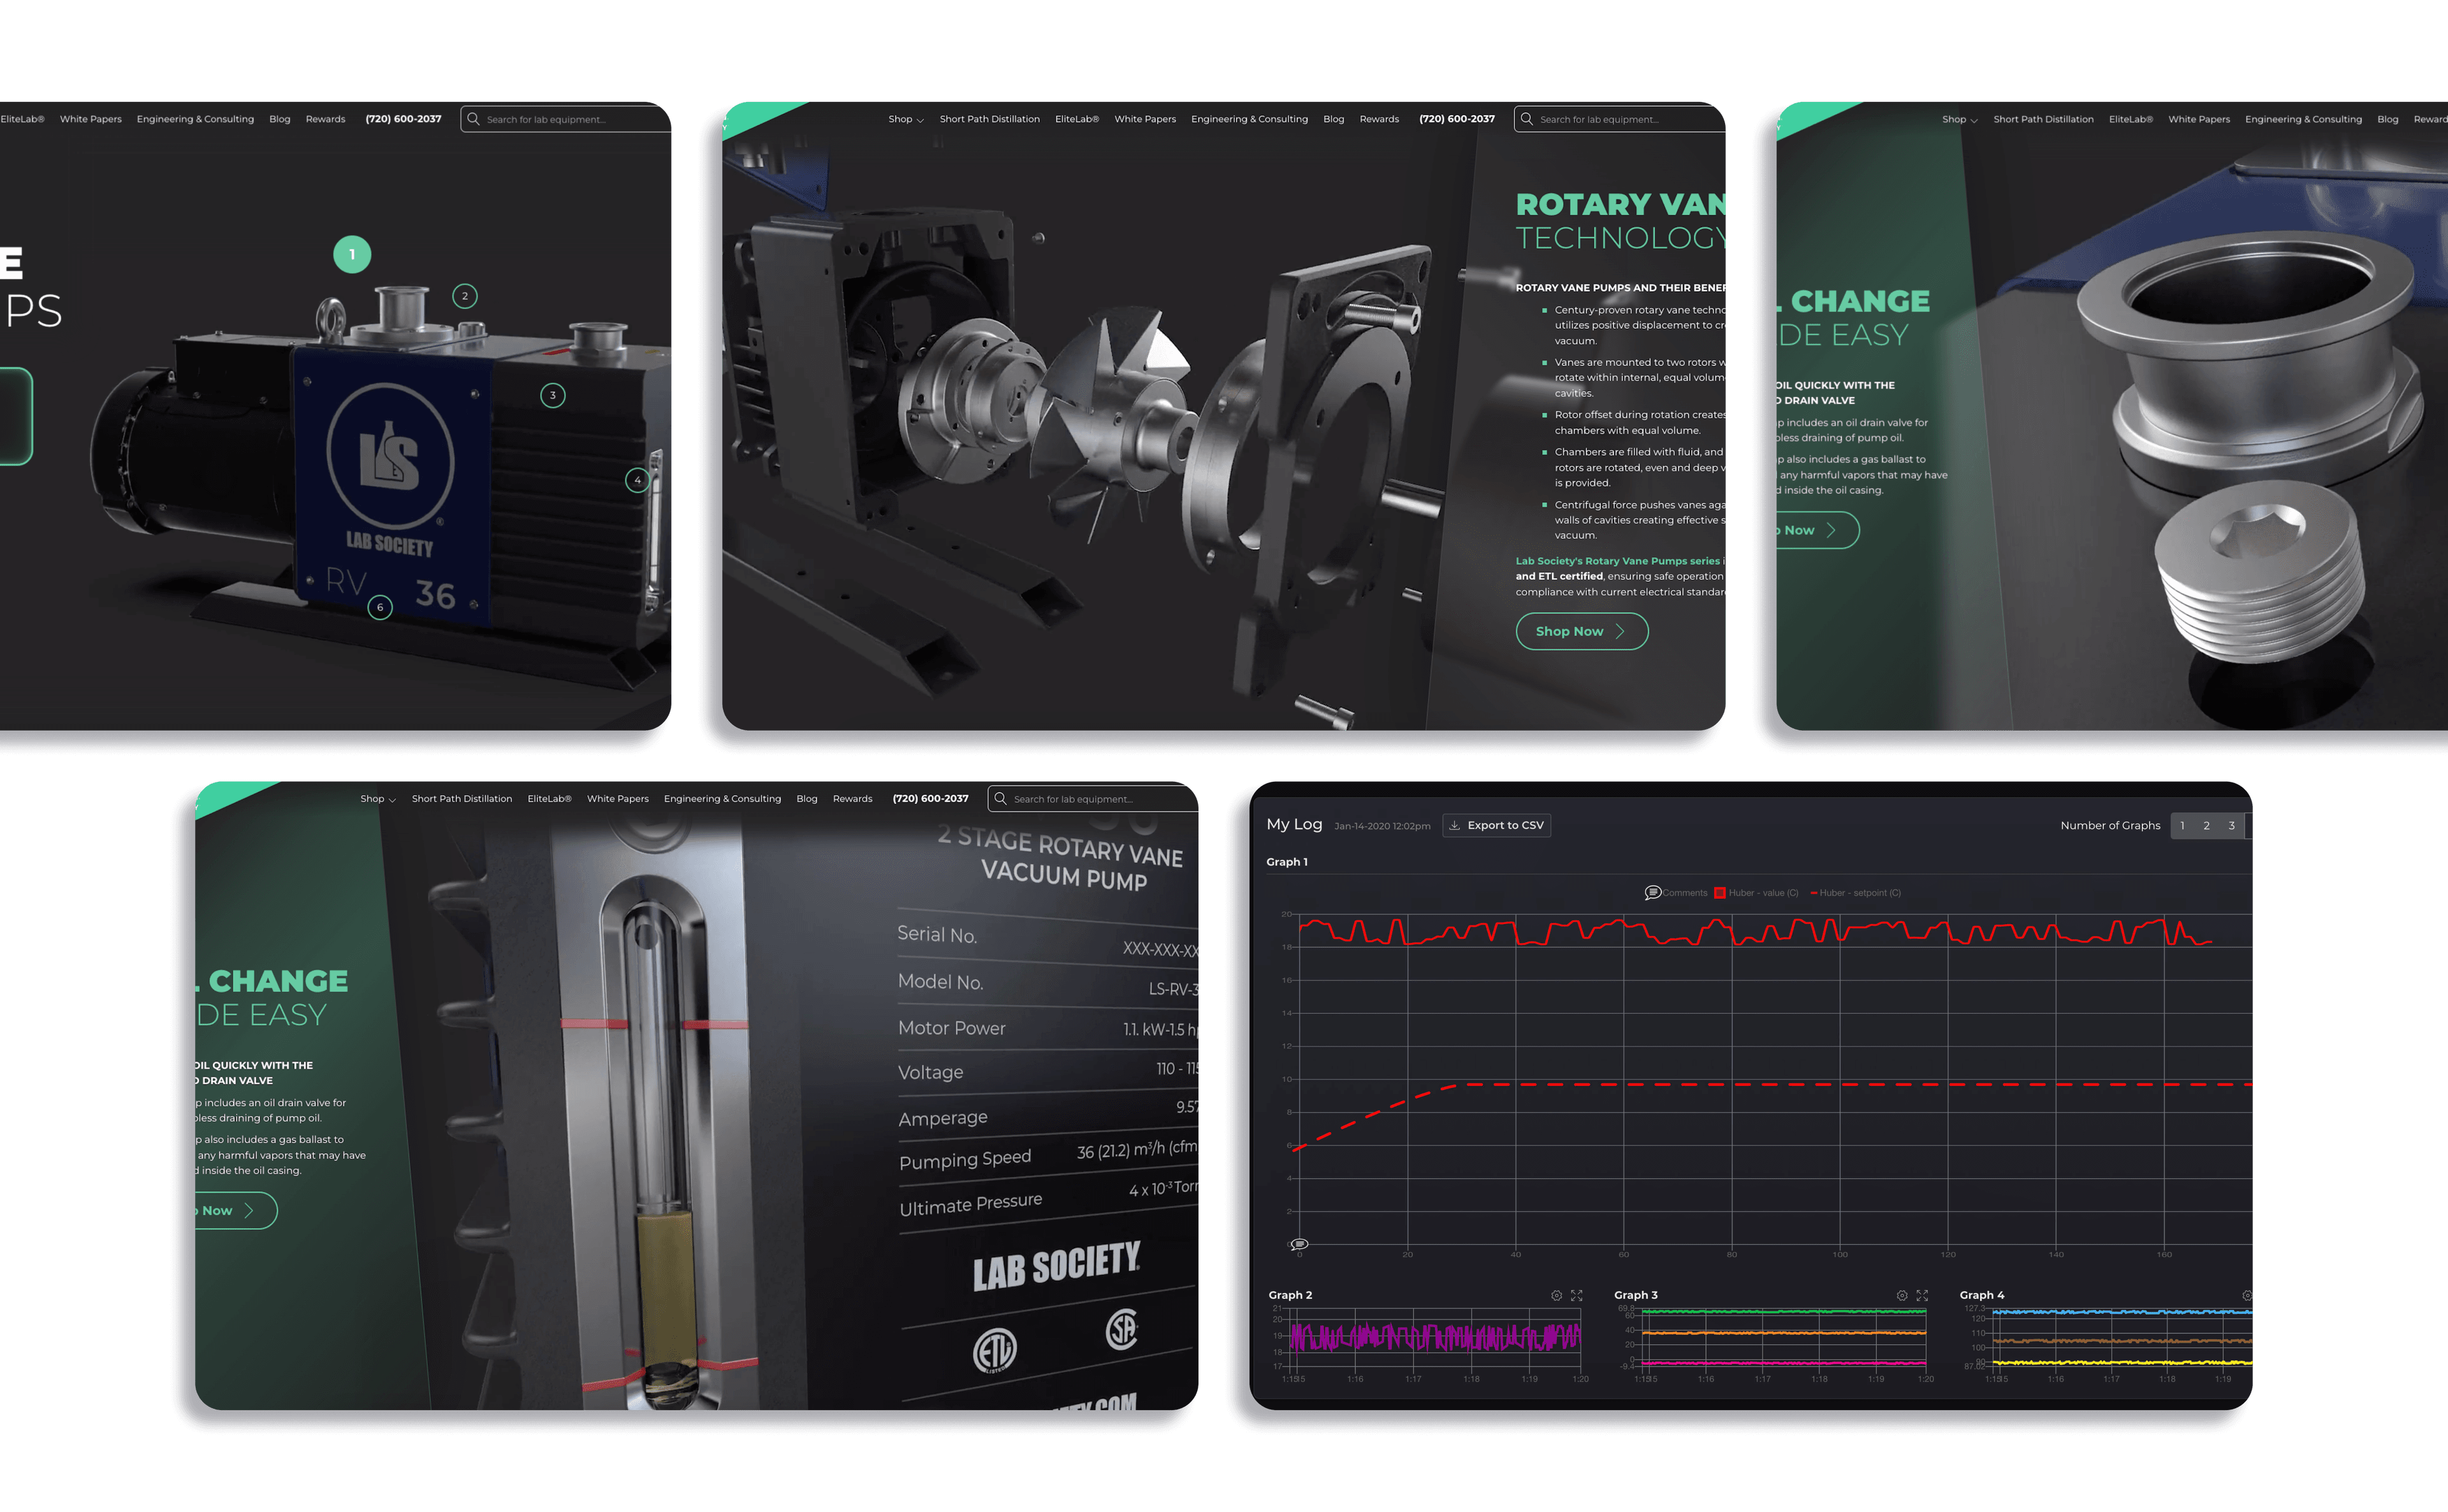Viewport: 2448px width, 1512px height.
Task: Open Shop dropdown in the flange close-up page
Action: point(1960,119)
